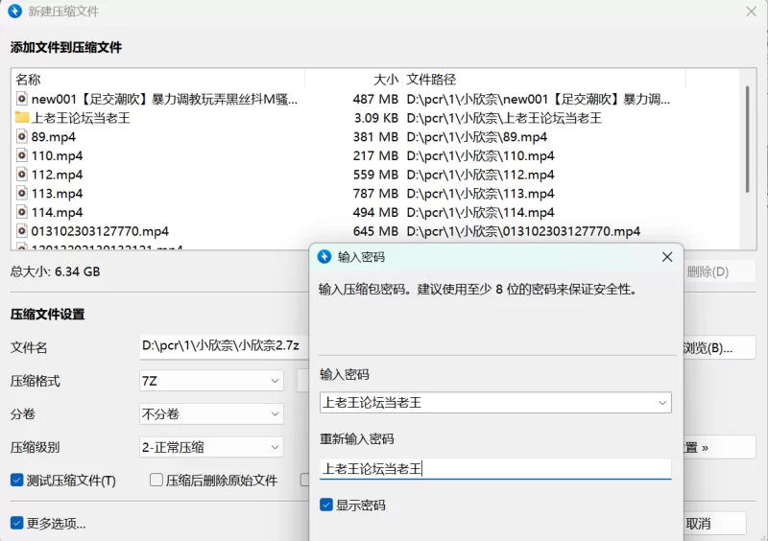Enable 压缩后删除原始文件 checkbox
Viewport: 768px width, 541px height.
[x=156, y=481]
